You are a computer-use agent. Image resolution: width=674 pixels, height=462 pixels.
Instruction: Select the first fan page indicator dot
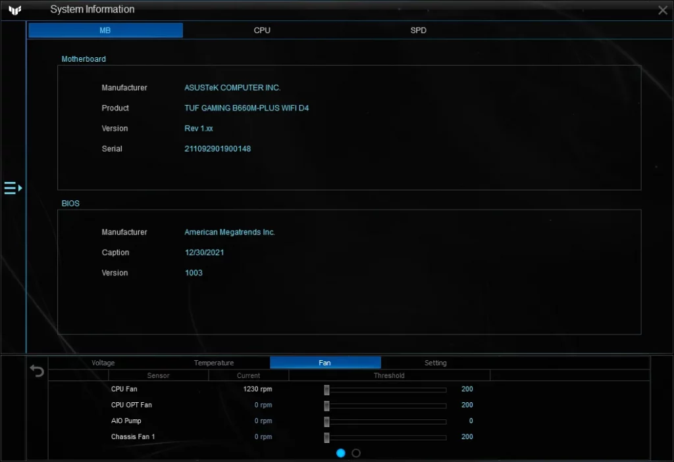[x=341, y=453]
